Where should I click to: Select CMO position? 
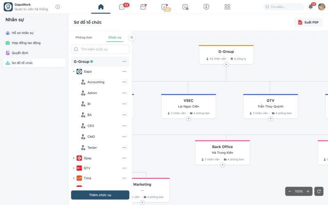91,137
